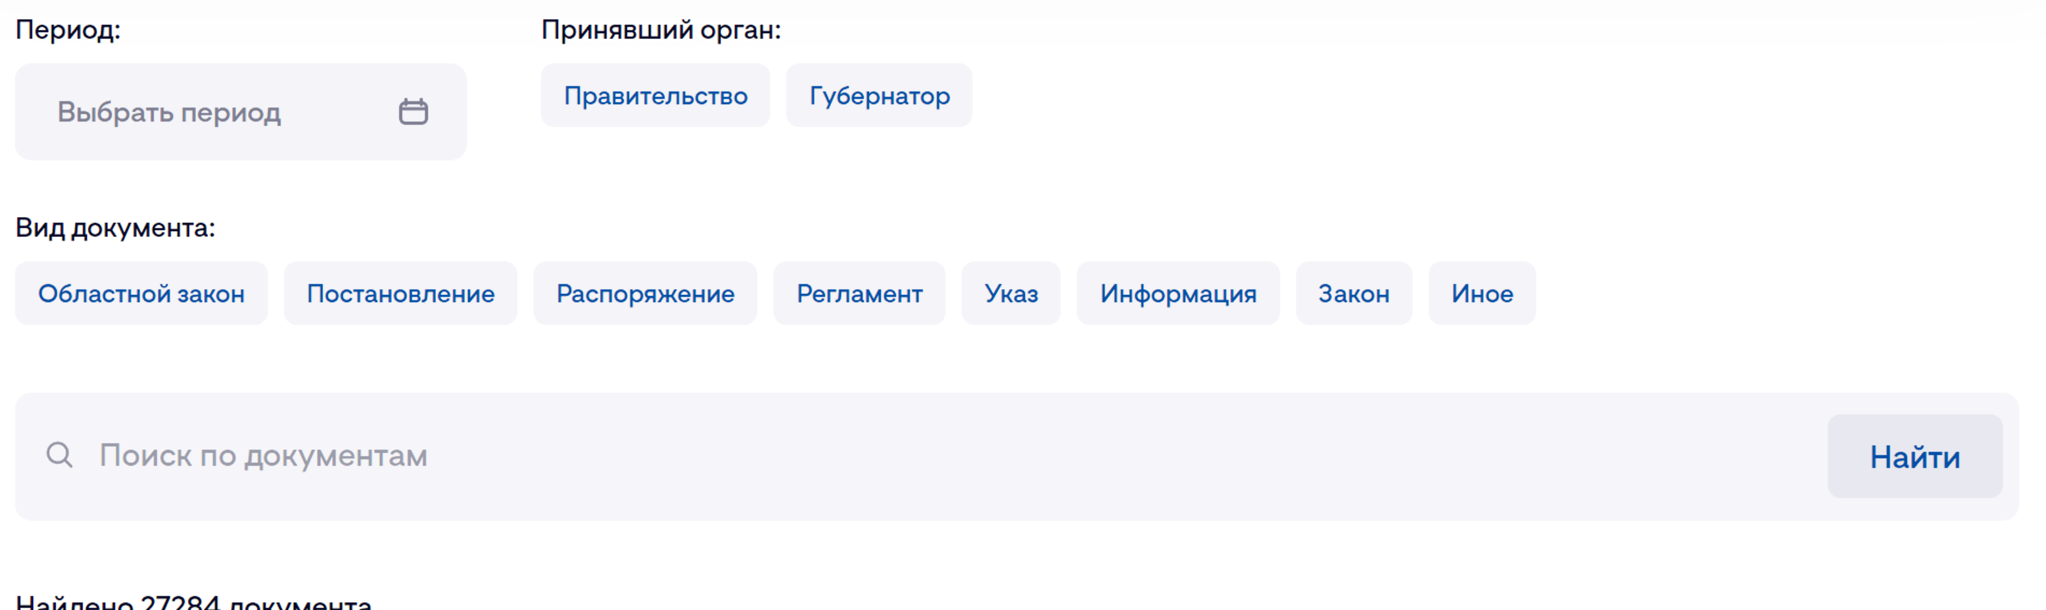Click the 'Принявший орган:' label
Screen dimensions: 2046x610
click(x=661, y=30)
